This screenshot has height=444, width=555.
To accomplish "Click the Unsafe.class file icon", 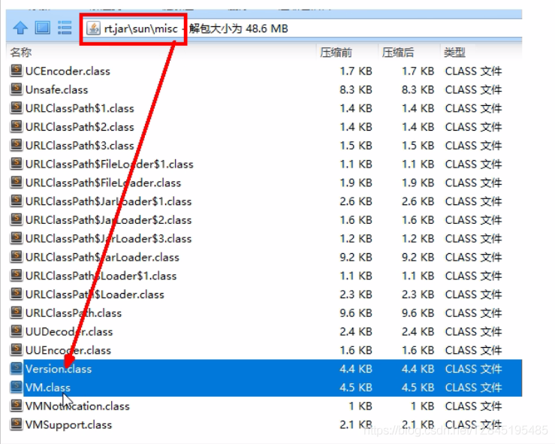I will click(x=16, y=89).
